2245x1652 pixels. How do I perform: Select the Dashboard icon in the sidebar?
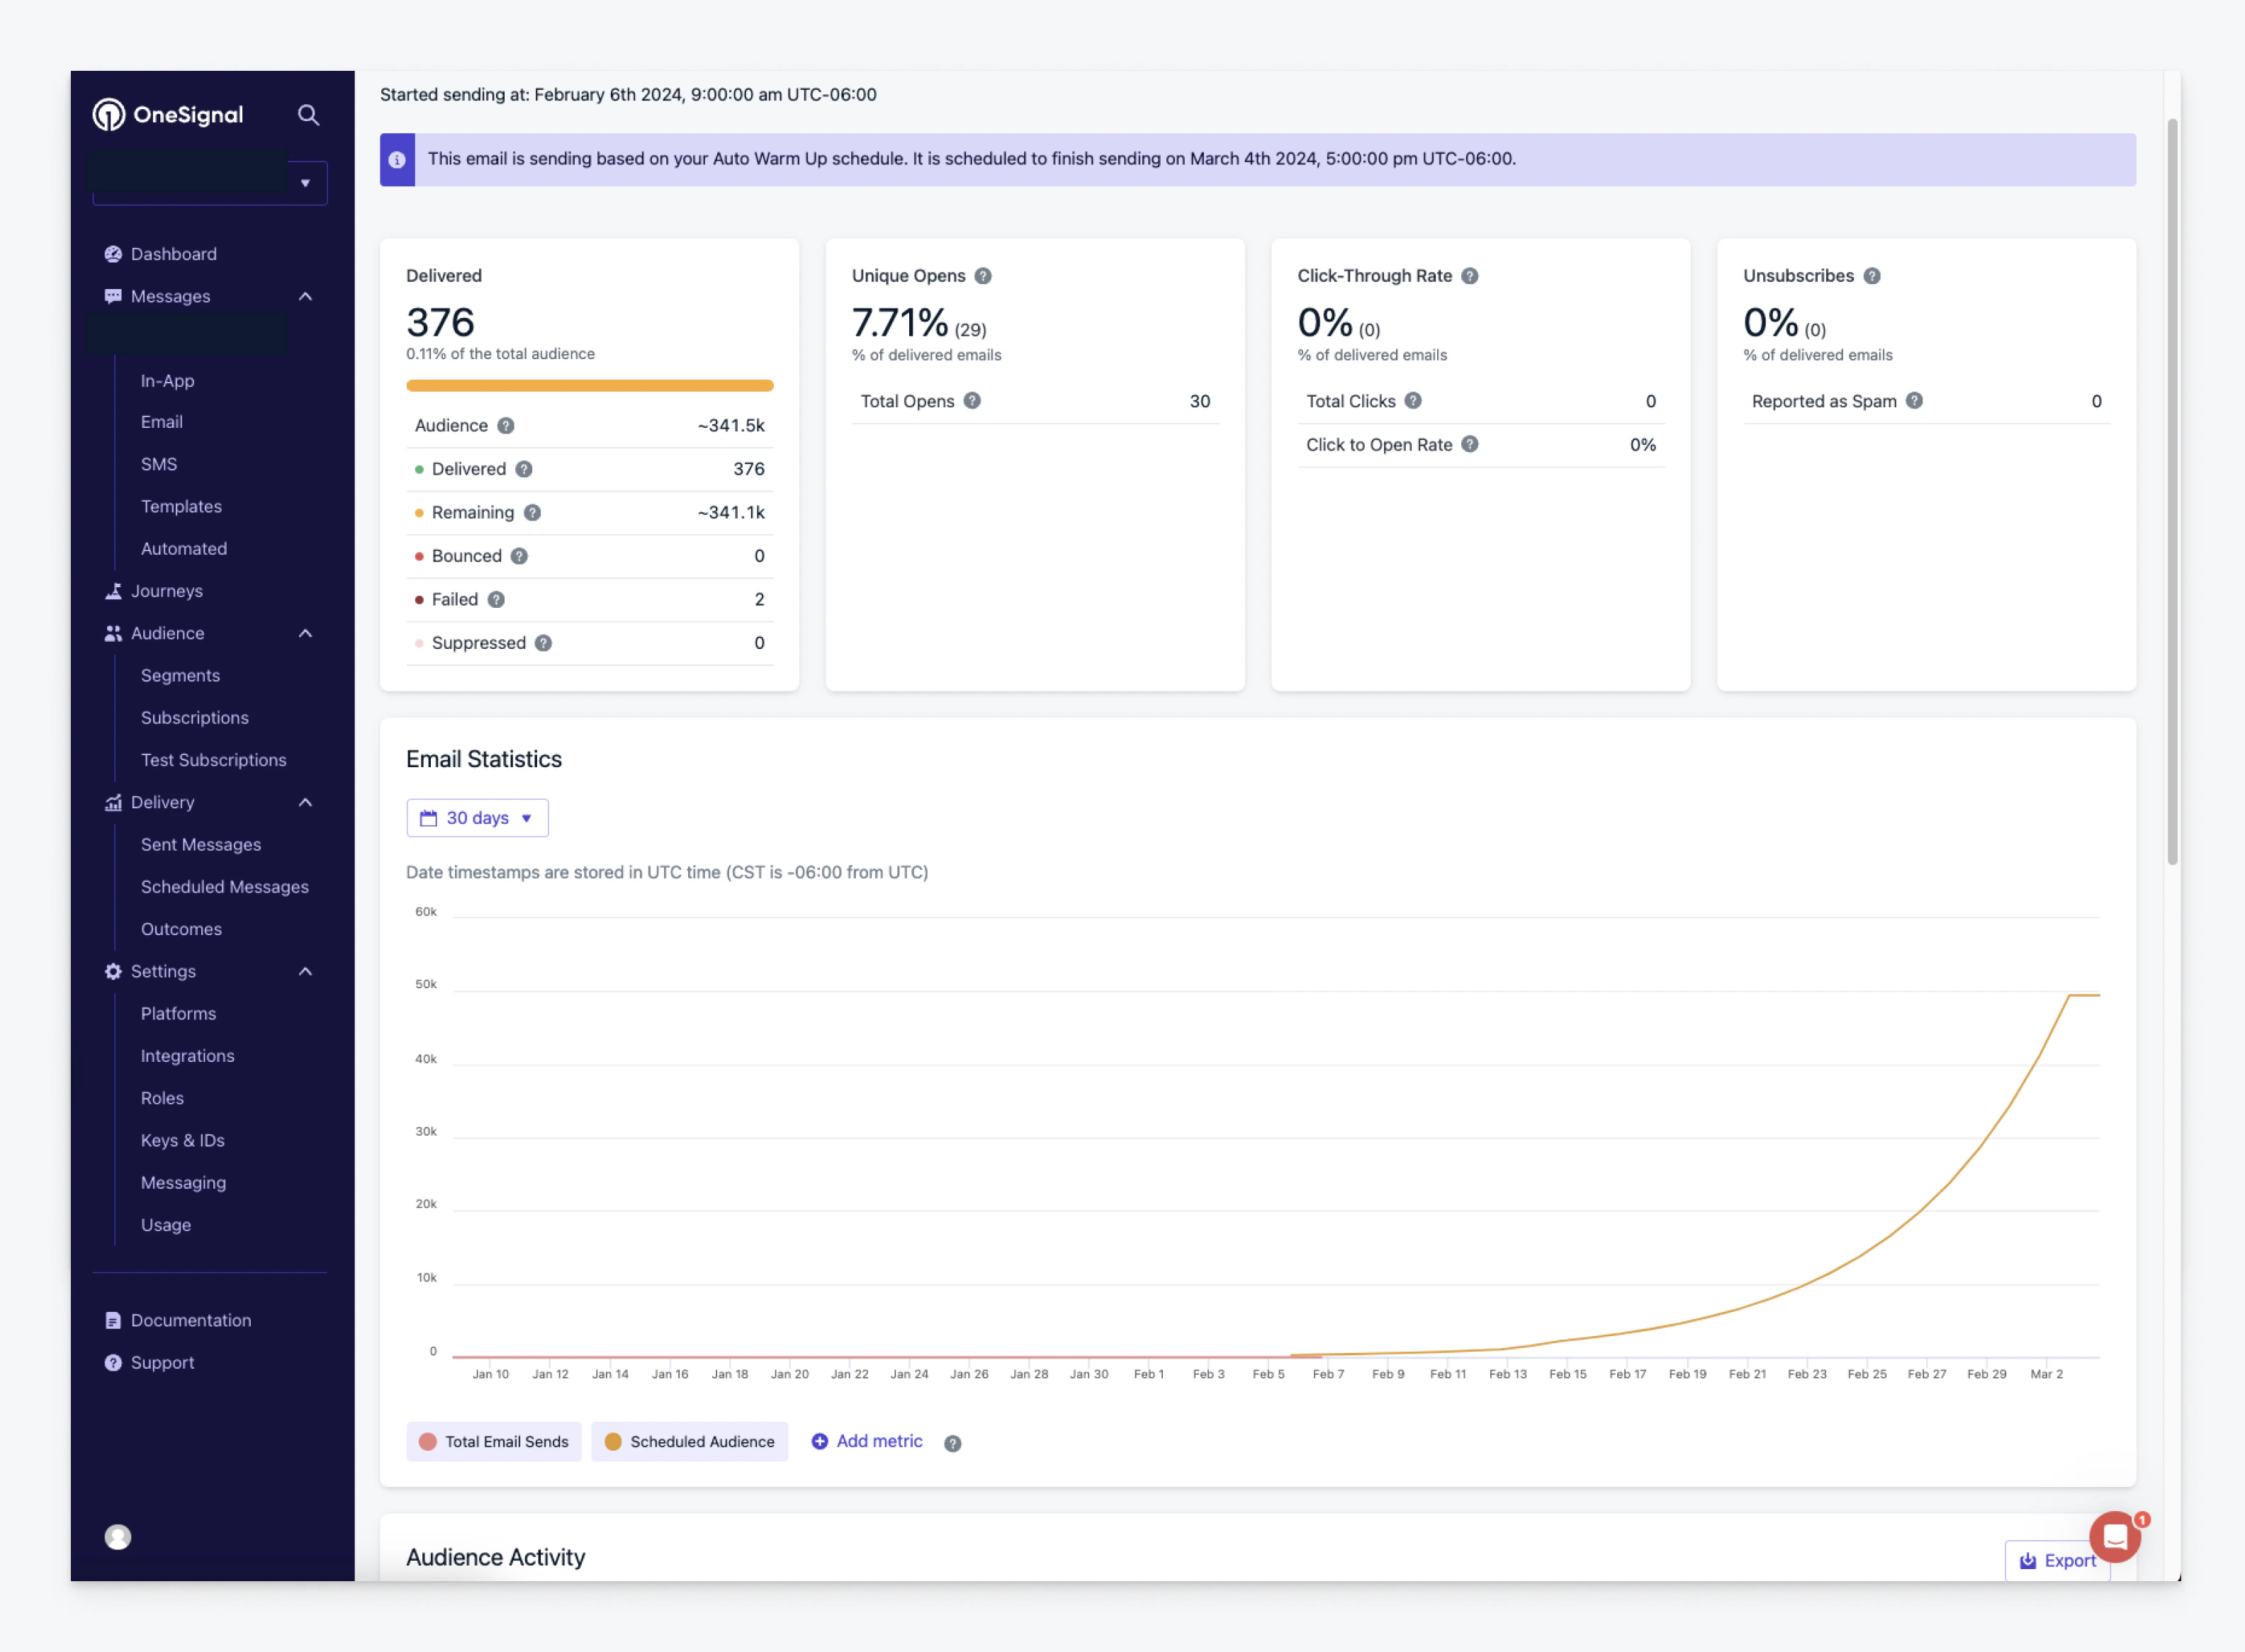point(113,253)
